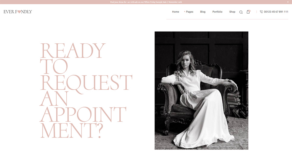Click the MENT? line of the headline
Screen dimensions: 292x163
71,131
